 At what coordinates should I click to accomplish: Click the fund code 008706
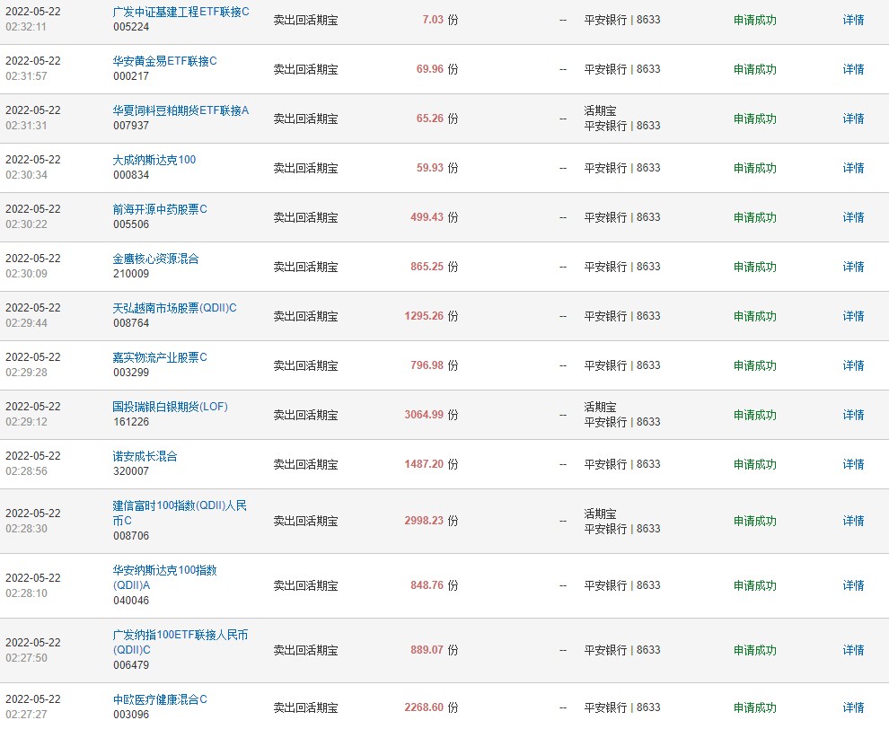click(x=131, y=535)
